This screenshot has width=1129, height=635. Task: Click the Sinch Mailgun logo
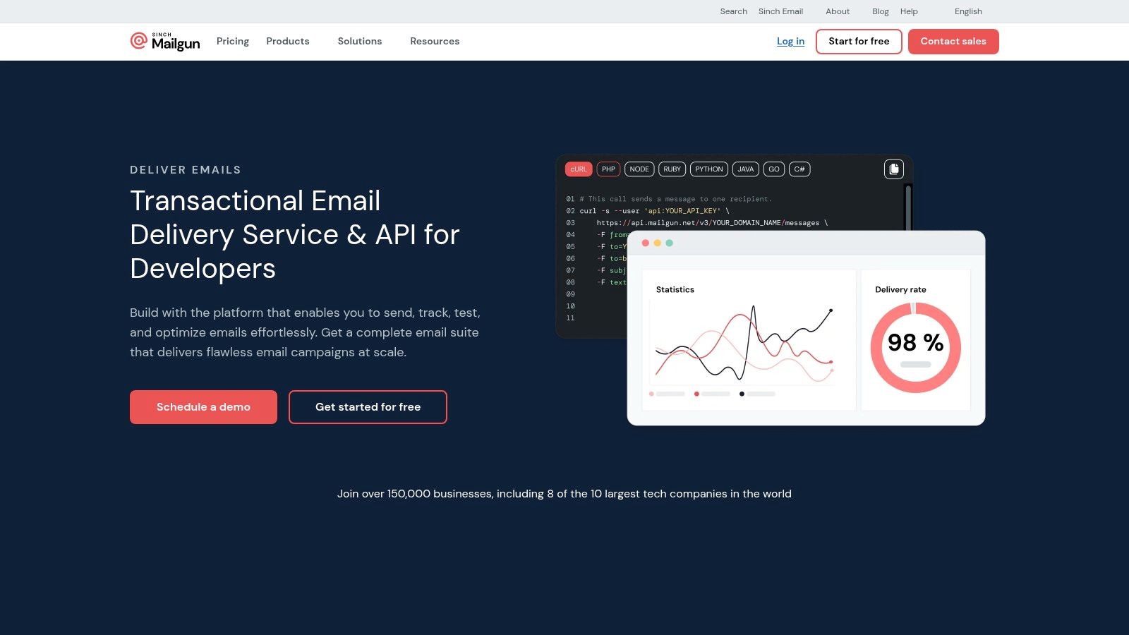pos(165,42)
